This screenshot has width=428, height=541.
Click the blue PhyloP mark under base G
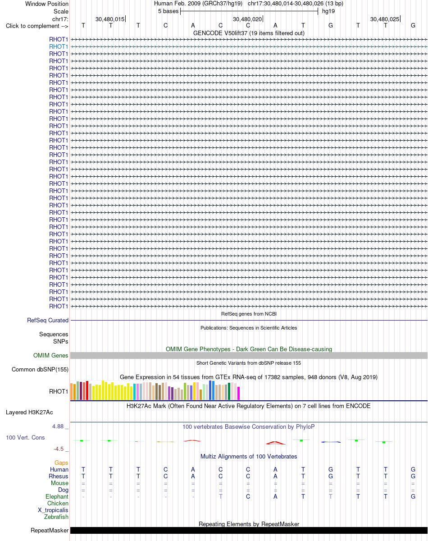331,442
